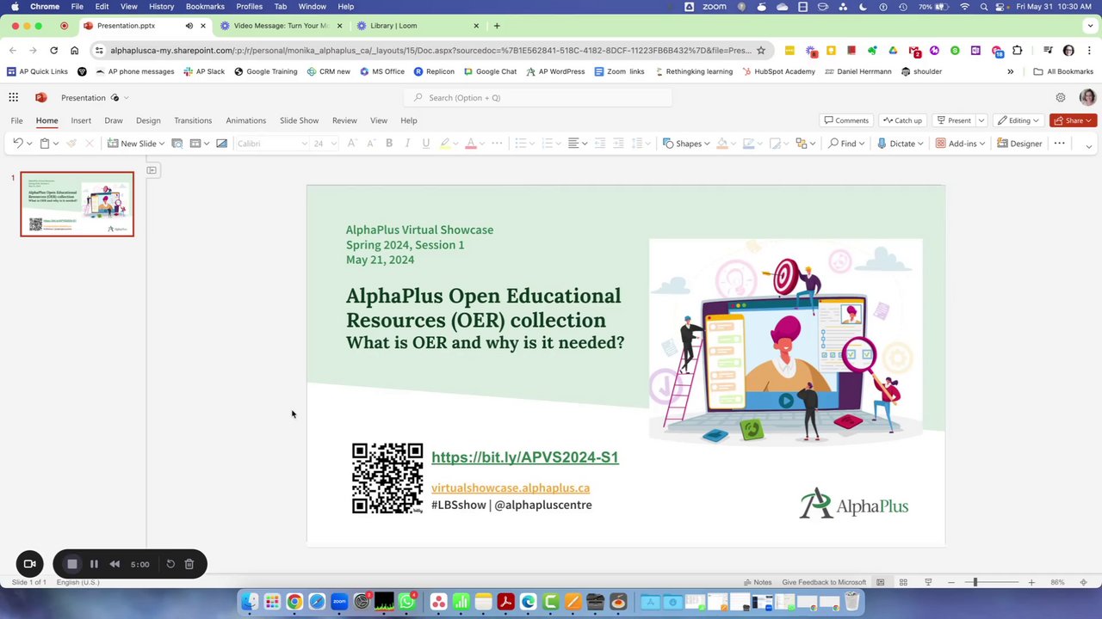Viewport: 1102px width, 619px height.
Task: Stop the Loom recording
Action: point(72,564)
